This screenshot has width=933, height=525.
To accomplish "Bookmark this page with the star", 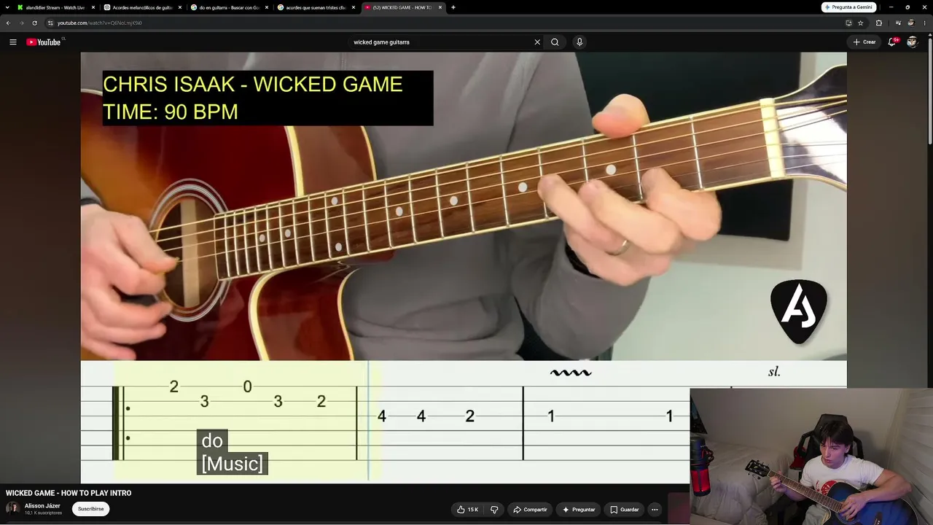I will click(860, 23).
